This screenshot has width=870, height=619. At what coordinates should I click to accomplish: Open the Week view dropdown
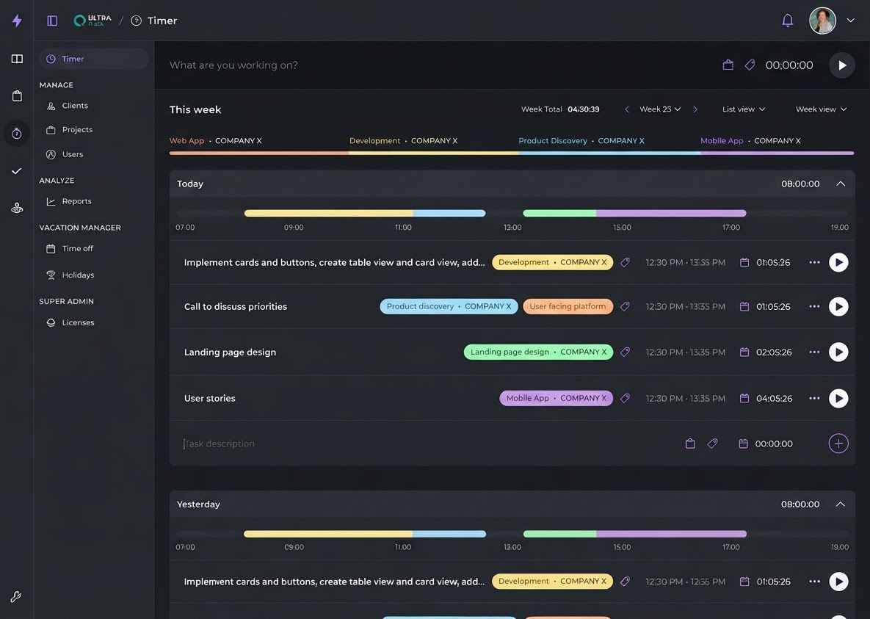click(x=821, y=109)
